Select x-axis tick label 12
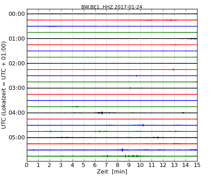The image size is (224, 179). (x=163, y=165)
